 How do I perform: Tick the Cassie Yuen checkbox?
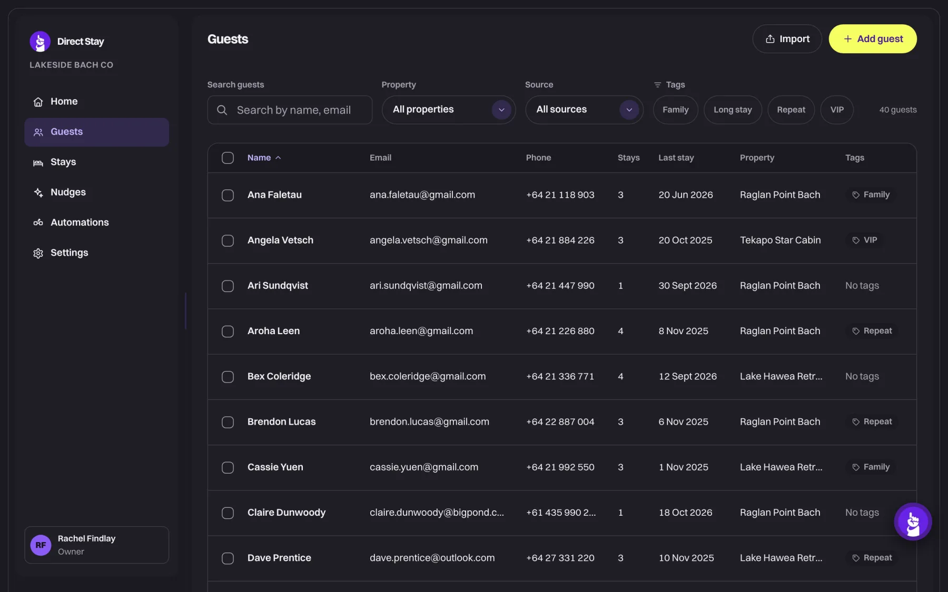(228, 467)
